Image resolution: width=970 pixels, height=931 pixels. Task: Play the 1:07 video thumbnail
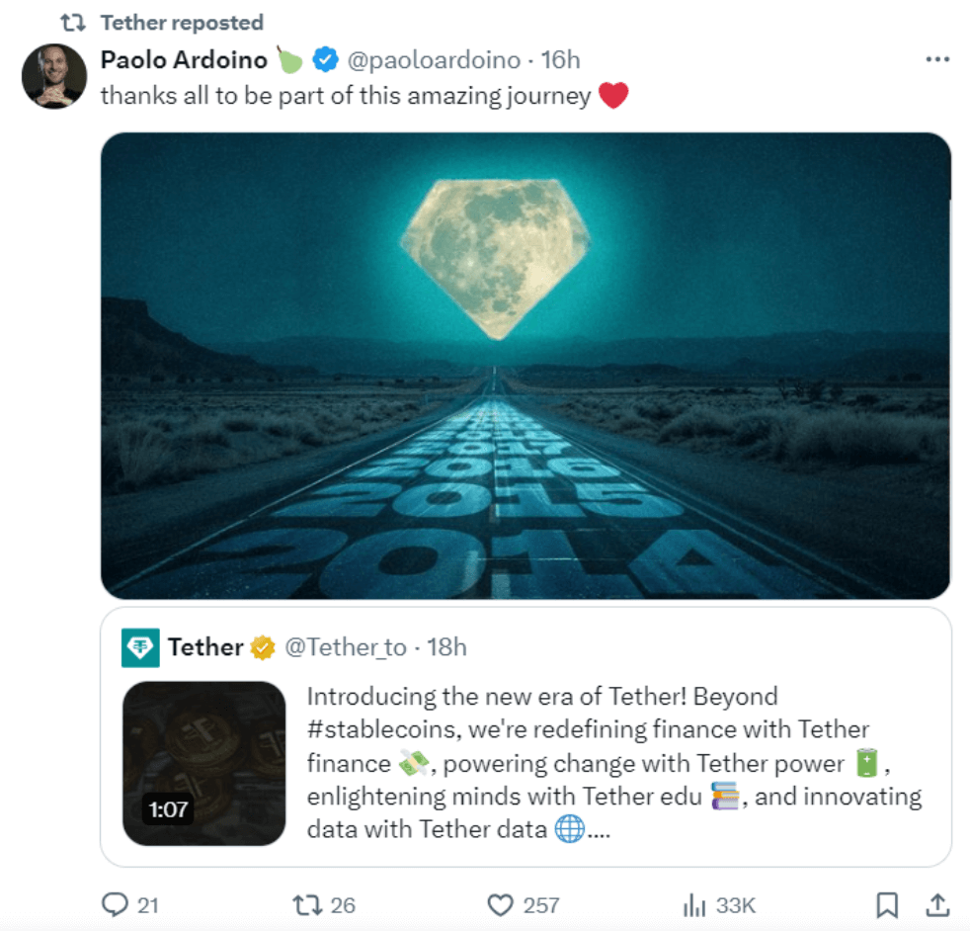coord(204,763)
